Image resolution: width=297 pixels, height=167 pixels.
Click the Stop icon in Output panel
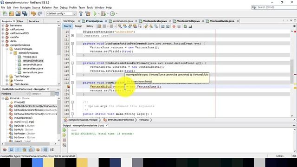[x=65, y=140]
